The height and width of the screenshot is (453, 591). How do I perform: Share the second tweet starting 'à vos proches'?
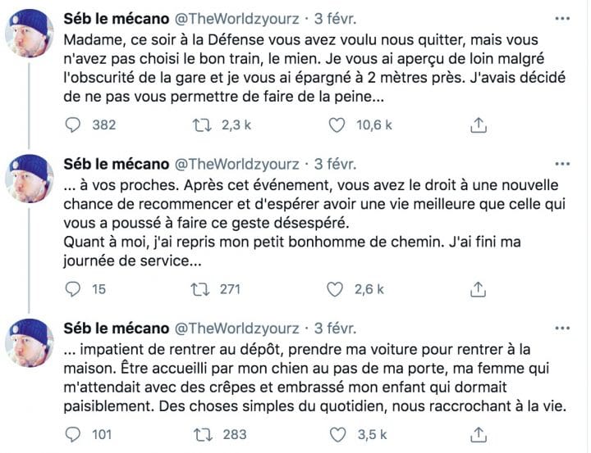pyautogui.click(x=480, y=288)
